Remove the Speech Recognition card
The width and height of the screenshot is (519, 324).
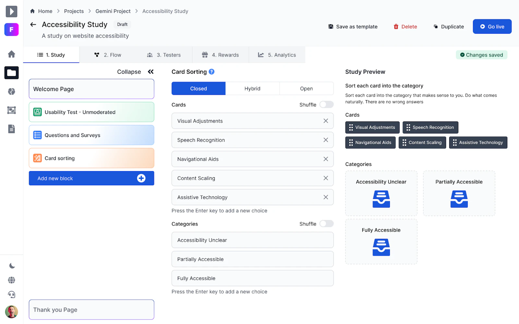(326, 140)
